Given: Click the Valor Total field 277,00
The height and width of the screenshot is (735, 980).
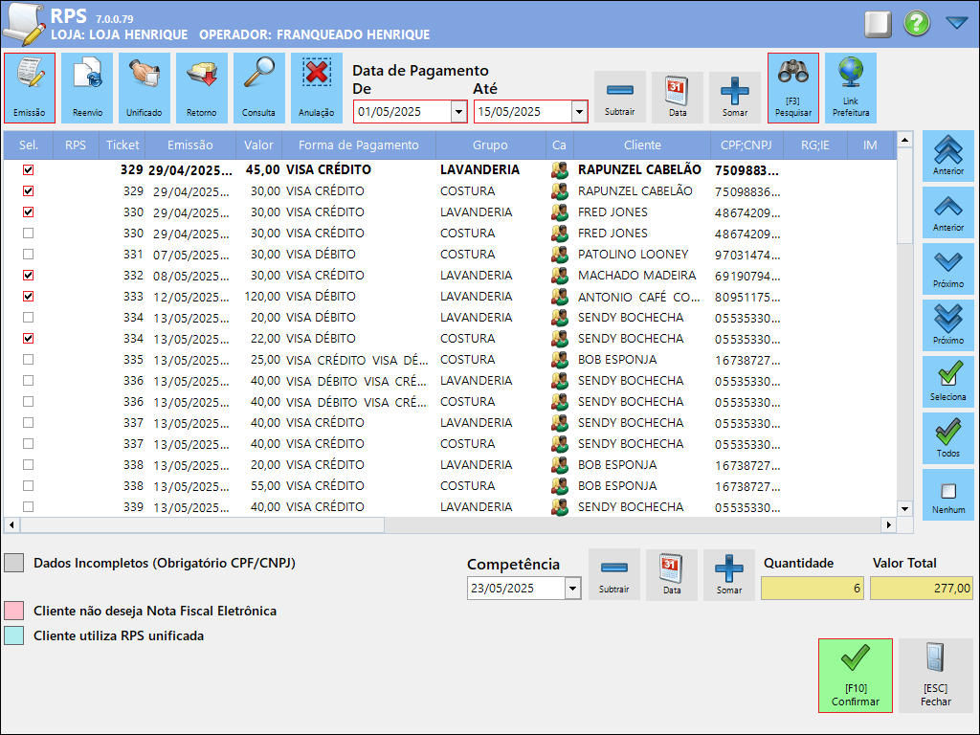Looking at the screenshot, I should pyautogui.click(x=922, y=589).
